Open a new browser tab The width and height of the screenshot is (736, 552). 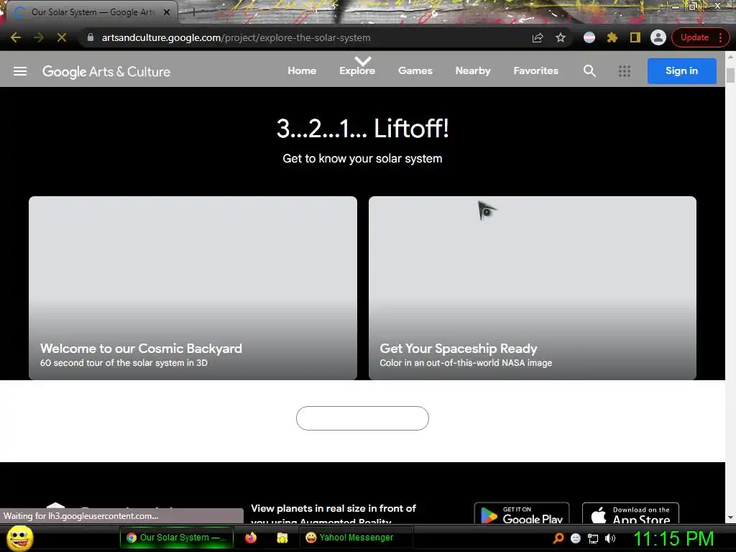tap(193, 13)
